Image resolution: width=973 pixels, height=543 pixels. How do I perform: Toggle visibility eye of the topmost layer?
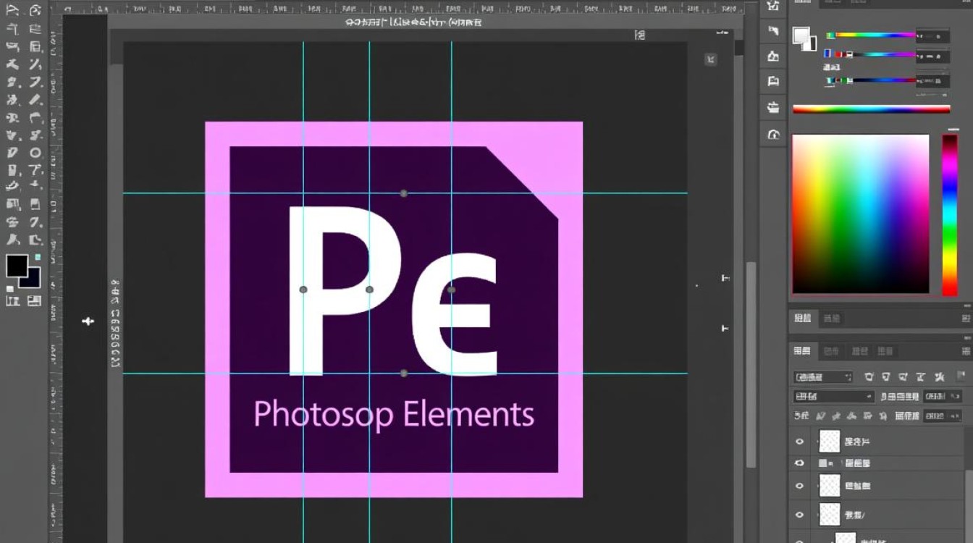tap(799, 442)
